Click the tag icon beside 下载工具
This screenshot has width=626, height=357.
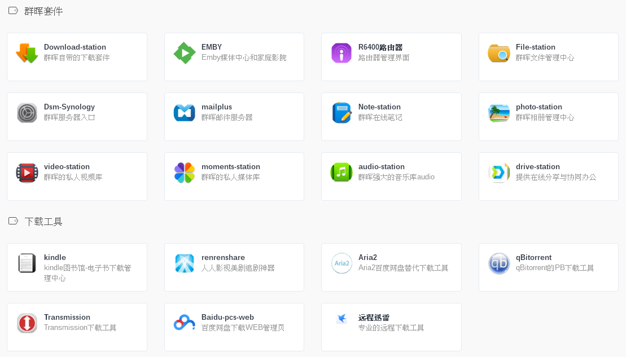tap(13, 221)
